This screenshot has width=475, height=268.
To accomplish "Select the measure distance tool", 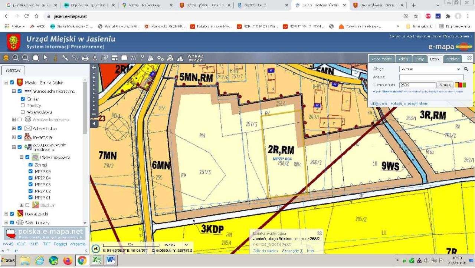I will [x=65, y=58].
